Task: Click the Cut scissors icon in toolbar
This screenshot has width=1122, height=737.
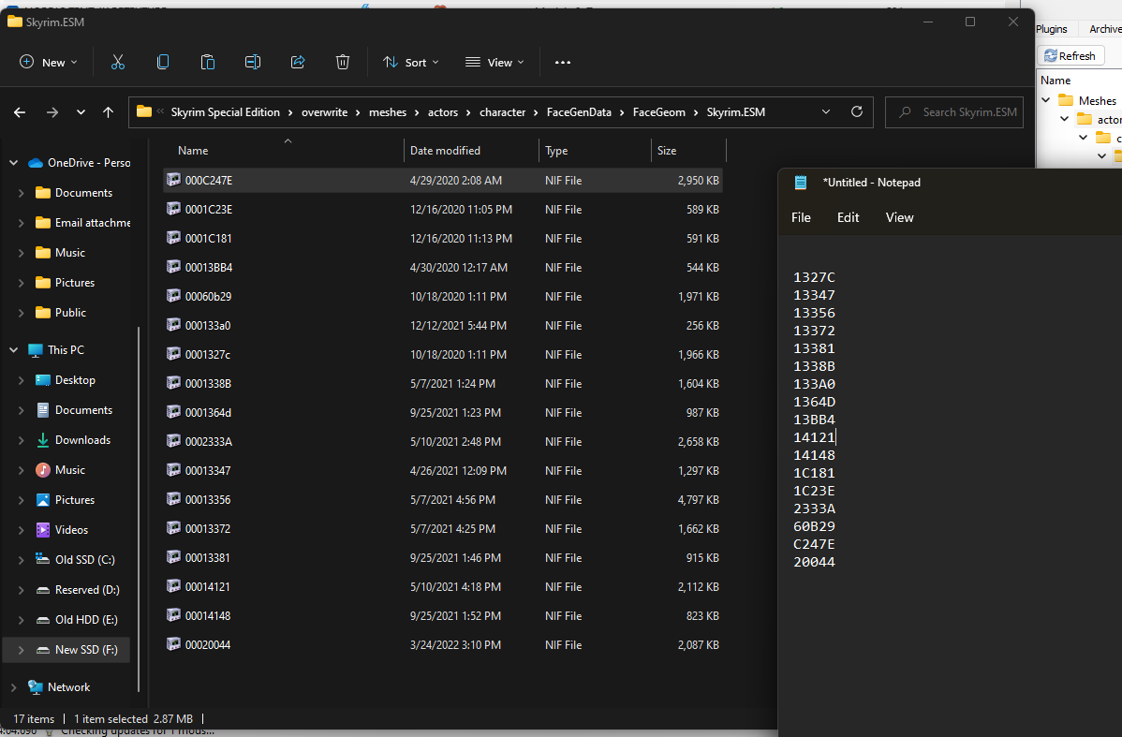Action: click(x=118, y=62)
